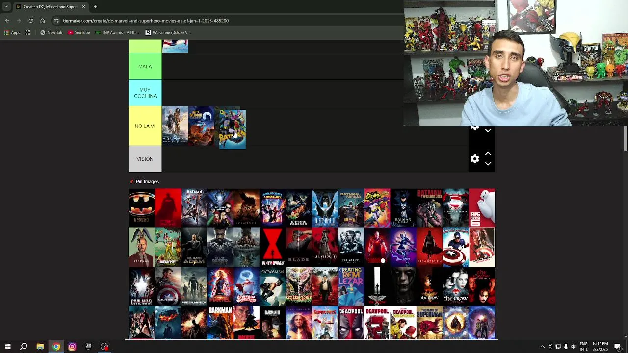Open the IMP Awards bookmark
This screenshot has width=628, height=353.
coord(117,33)
